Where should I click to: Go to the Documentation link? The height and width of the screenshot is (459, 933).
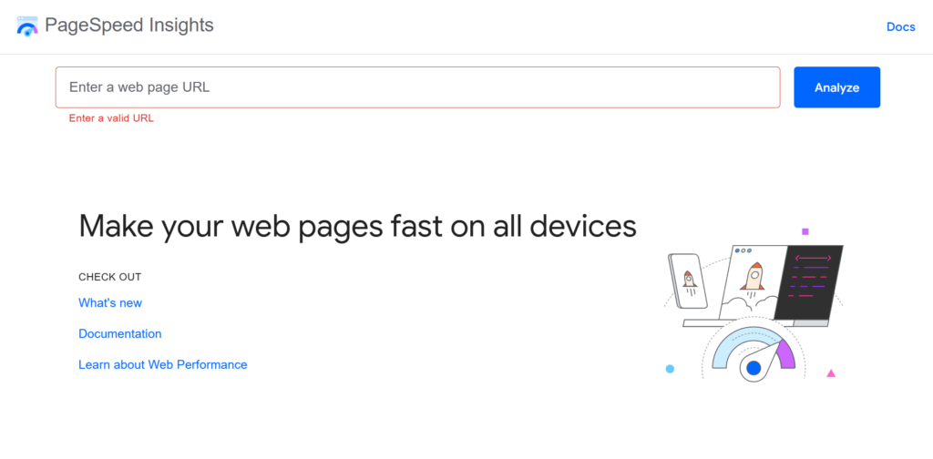pyautogui.click(x=120, y=334)
